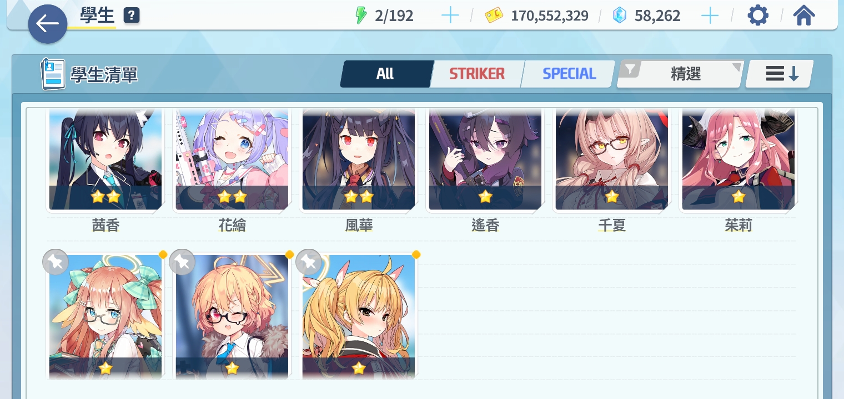This screenshot has width=844, height=399.
Task: Go back using the round arrow button
Action: 48,24
